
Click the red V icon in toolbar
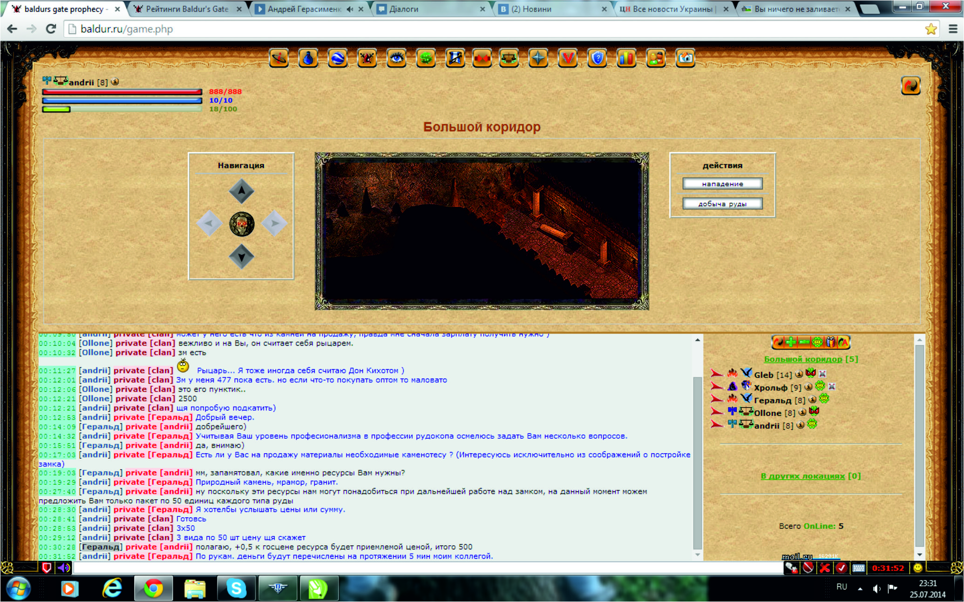pos(568,58)
